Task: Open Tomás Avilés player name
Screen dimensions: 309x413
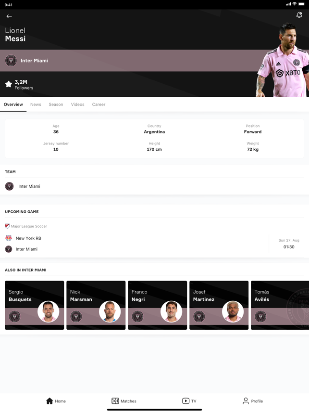Action: [x=262, y=296]
